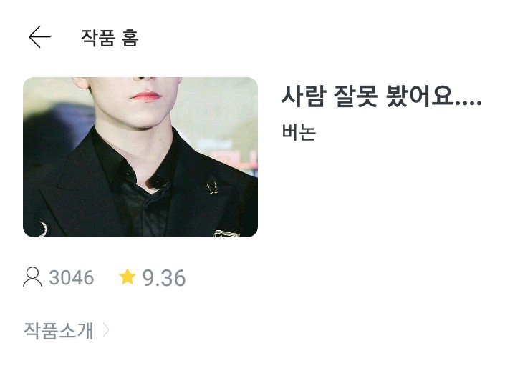Tap the author name under the title
The width and height of the screenshot is (505, 378).
(299, 132)
